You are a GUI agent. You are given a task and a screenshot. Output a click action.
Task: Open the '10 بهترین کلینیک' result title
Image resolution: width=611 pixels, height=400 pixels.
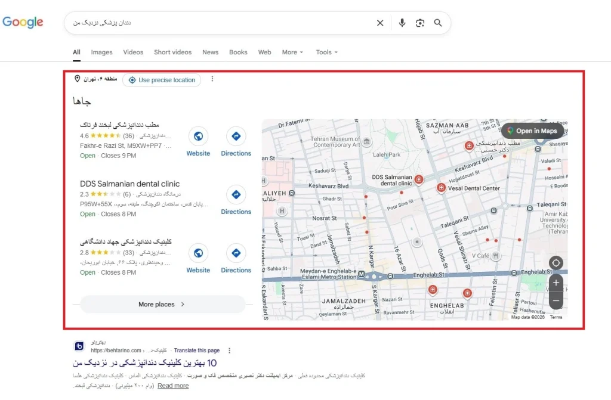[144, 363]
